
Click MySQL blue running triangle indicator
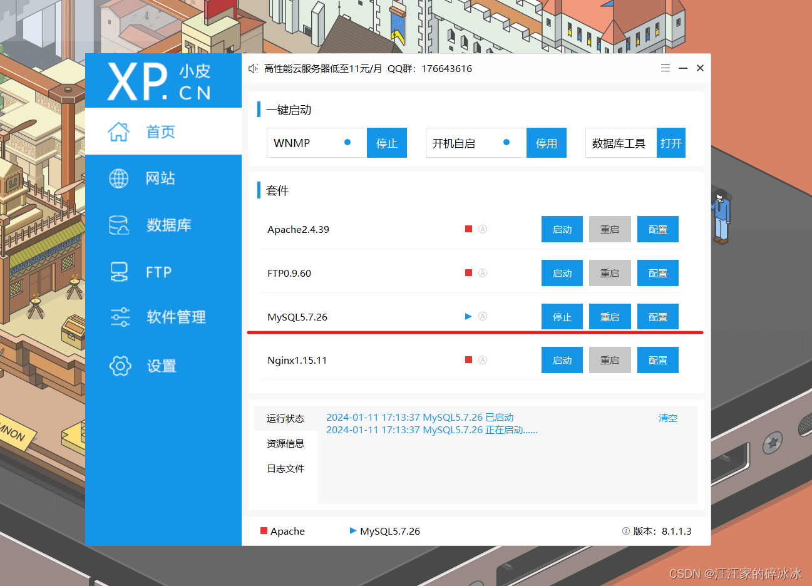[x=468, y=317]
